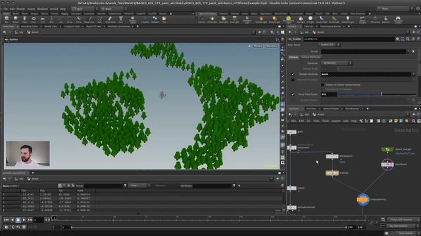The height and width of the screenshot is (236, 421).
Task: Select the Torus shelf tool
Action: (34, 19)
